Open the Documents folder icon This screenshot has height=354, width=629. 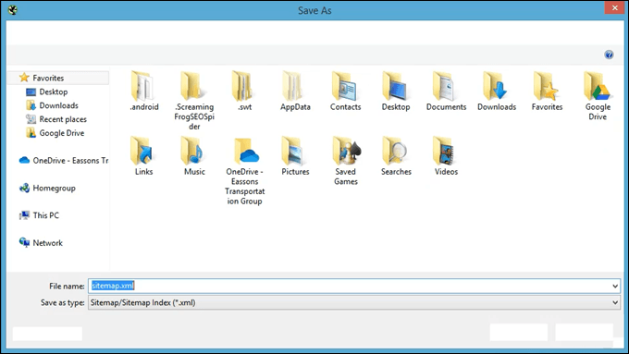tap(446, 86)
